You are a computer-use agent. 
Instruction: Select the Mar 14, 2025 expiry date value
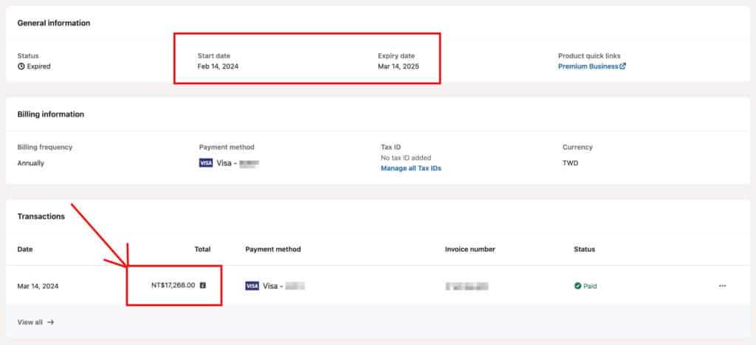pyautogui.click(x=398, y=66)
